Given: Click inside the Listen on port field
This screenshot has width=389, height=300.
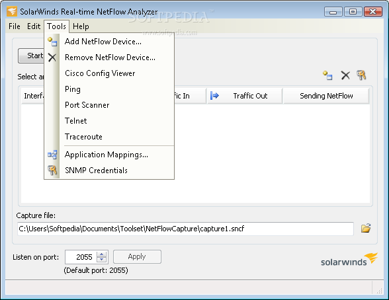Looking at the screenshot, I should [x=81, y=257].
